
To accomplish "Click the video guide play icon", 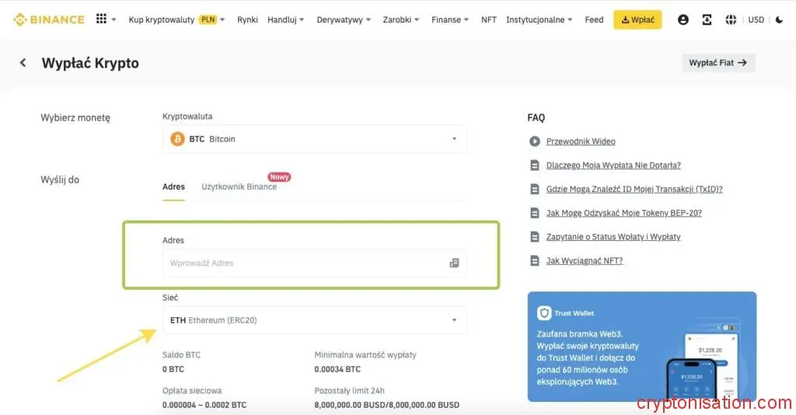I will (535, 141).
